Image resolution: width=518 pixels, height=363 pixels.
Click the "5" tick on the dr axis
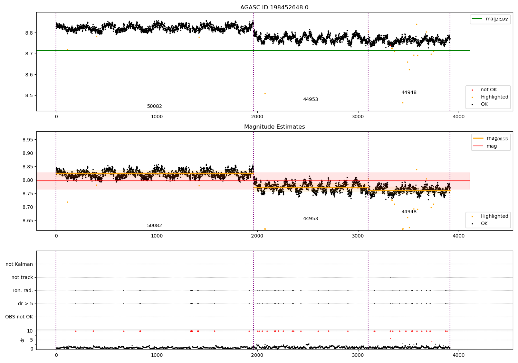click(x=31, y=340)
